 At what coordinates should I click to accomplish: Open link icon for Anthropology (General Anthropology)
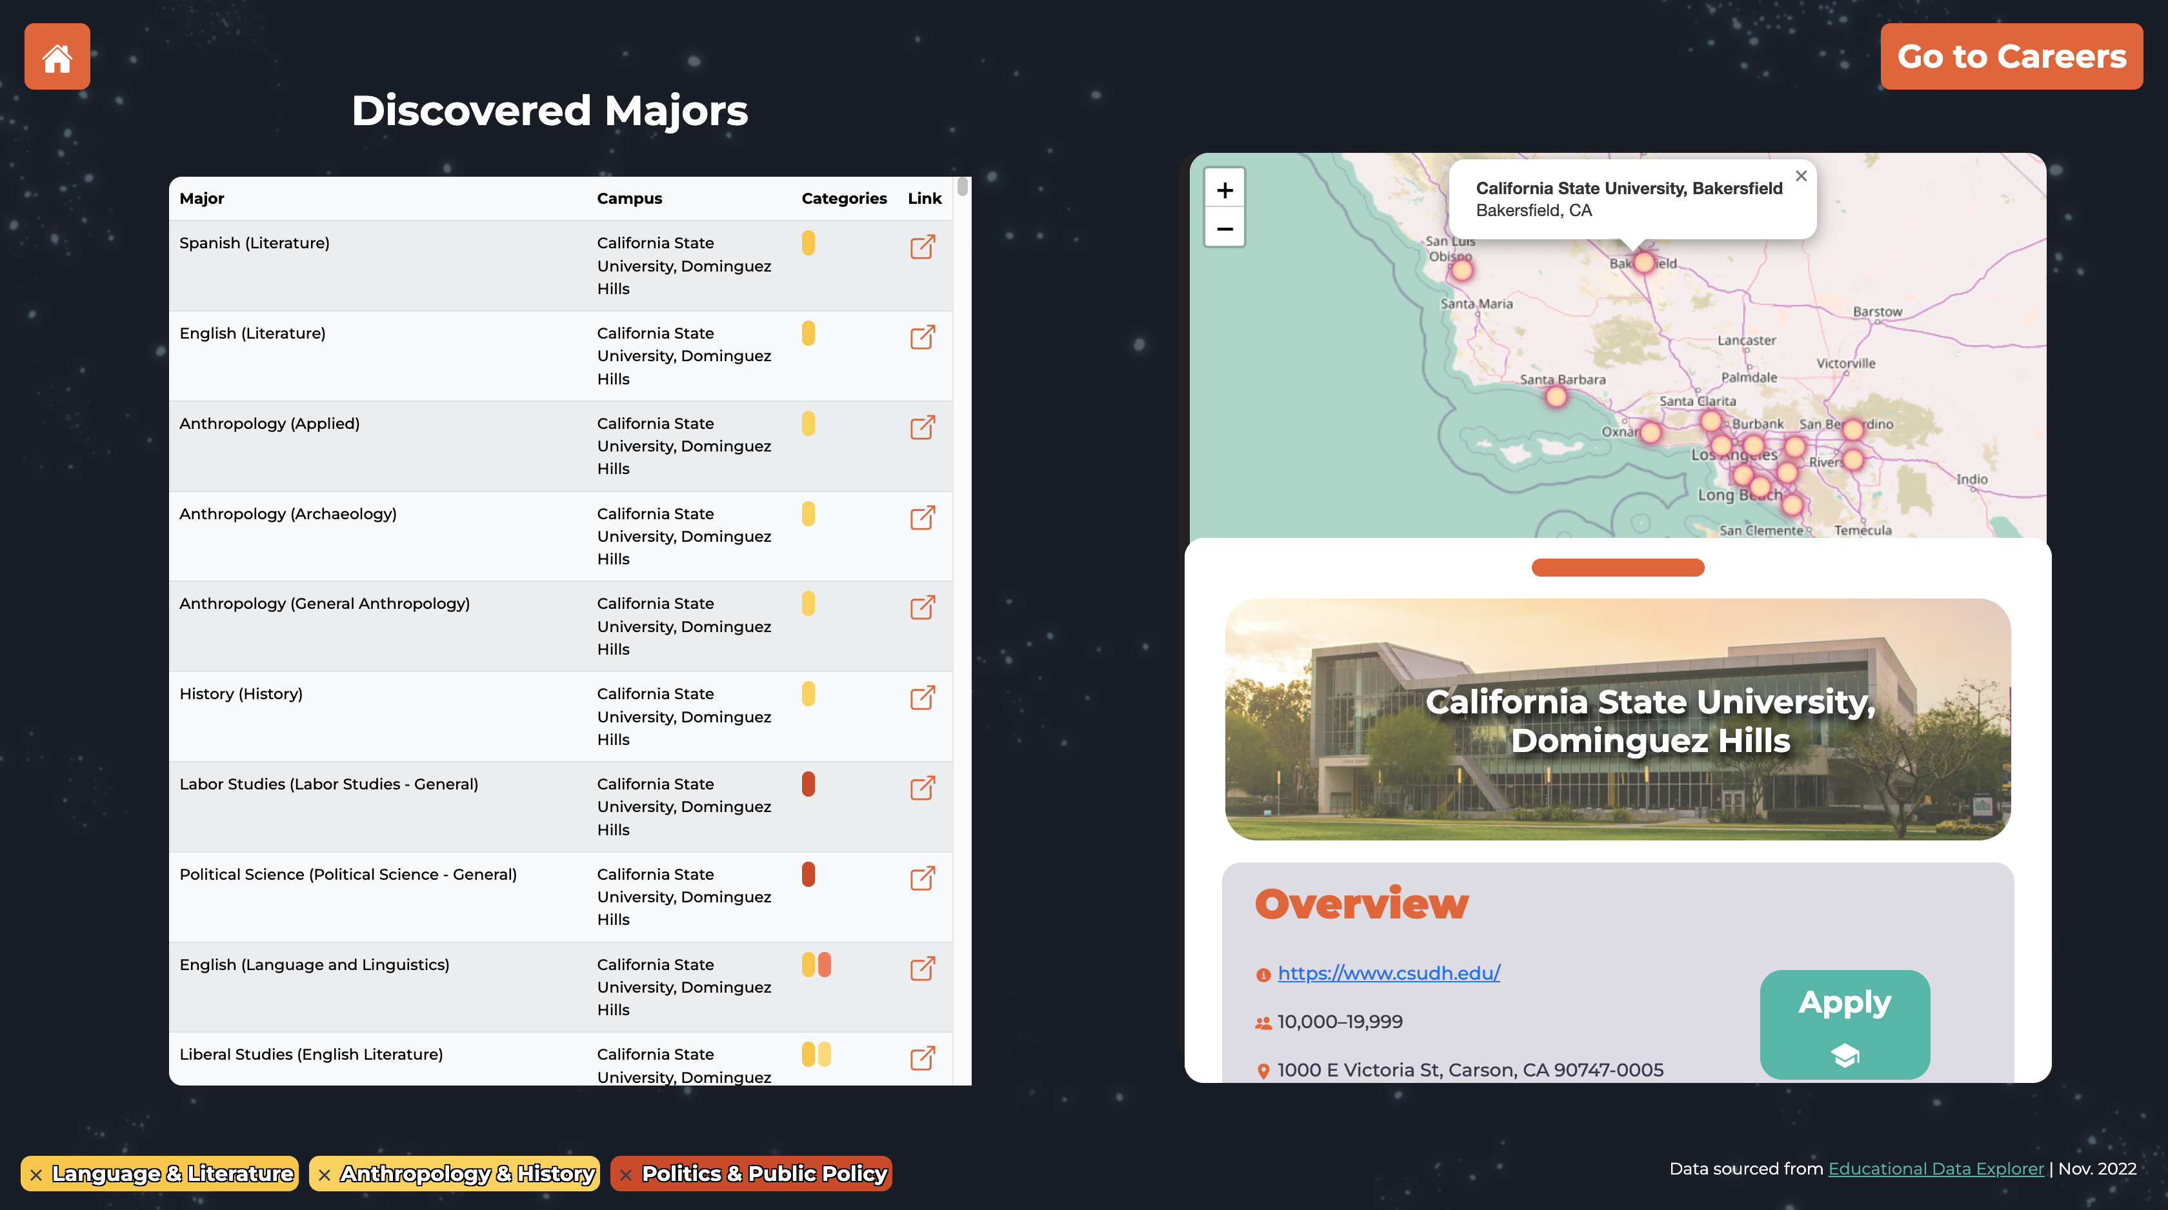pyautogui.click(x=923, y=607)
